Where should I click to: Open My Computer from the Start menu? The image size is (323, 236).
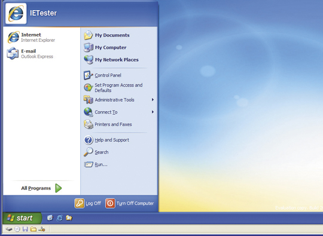pyautogui.click(x=105, y=47)
